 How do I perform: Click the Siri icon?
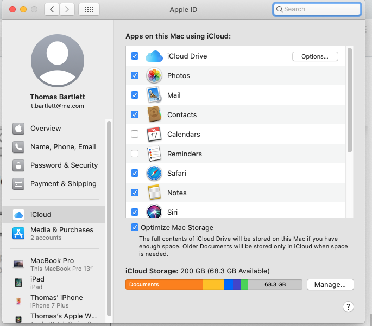(154, 212)
